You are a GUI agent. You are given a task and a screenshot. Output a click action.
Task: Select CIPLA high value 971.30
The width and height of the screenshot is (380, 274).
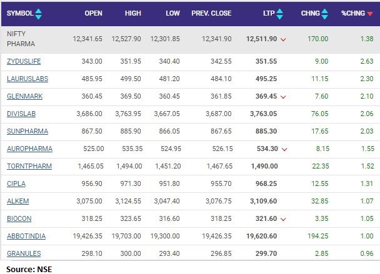coord(131,183)
